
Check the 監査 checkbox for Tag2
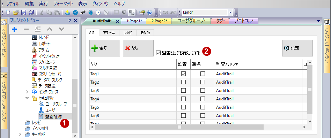(183, 82)
